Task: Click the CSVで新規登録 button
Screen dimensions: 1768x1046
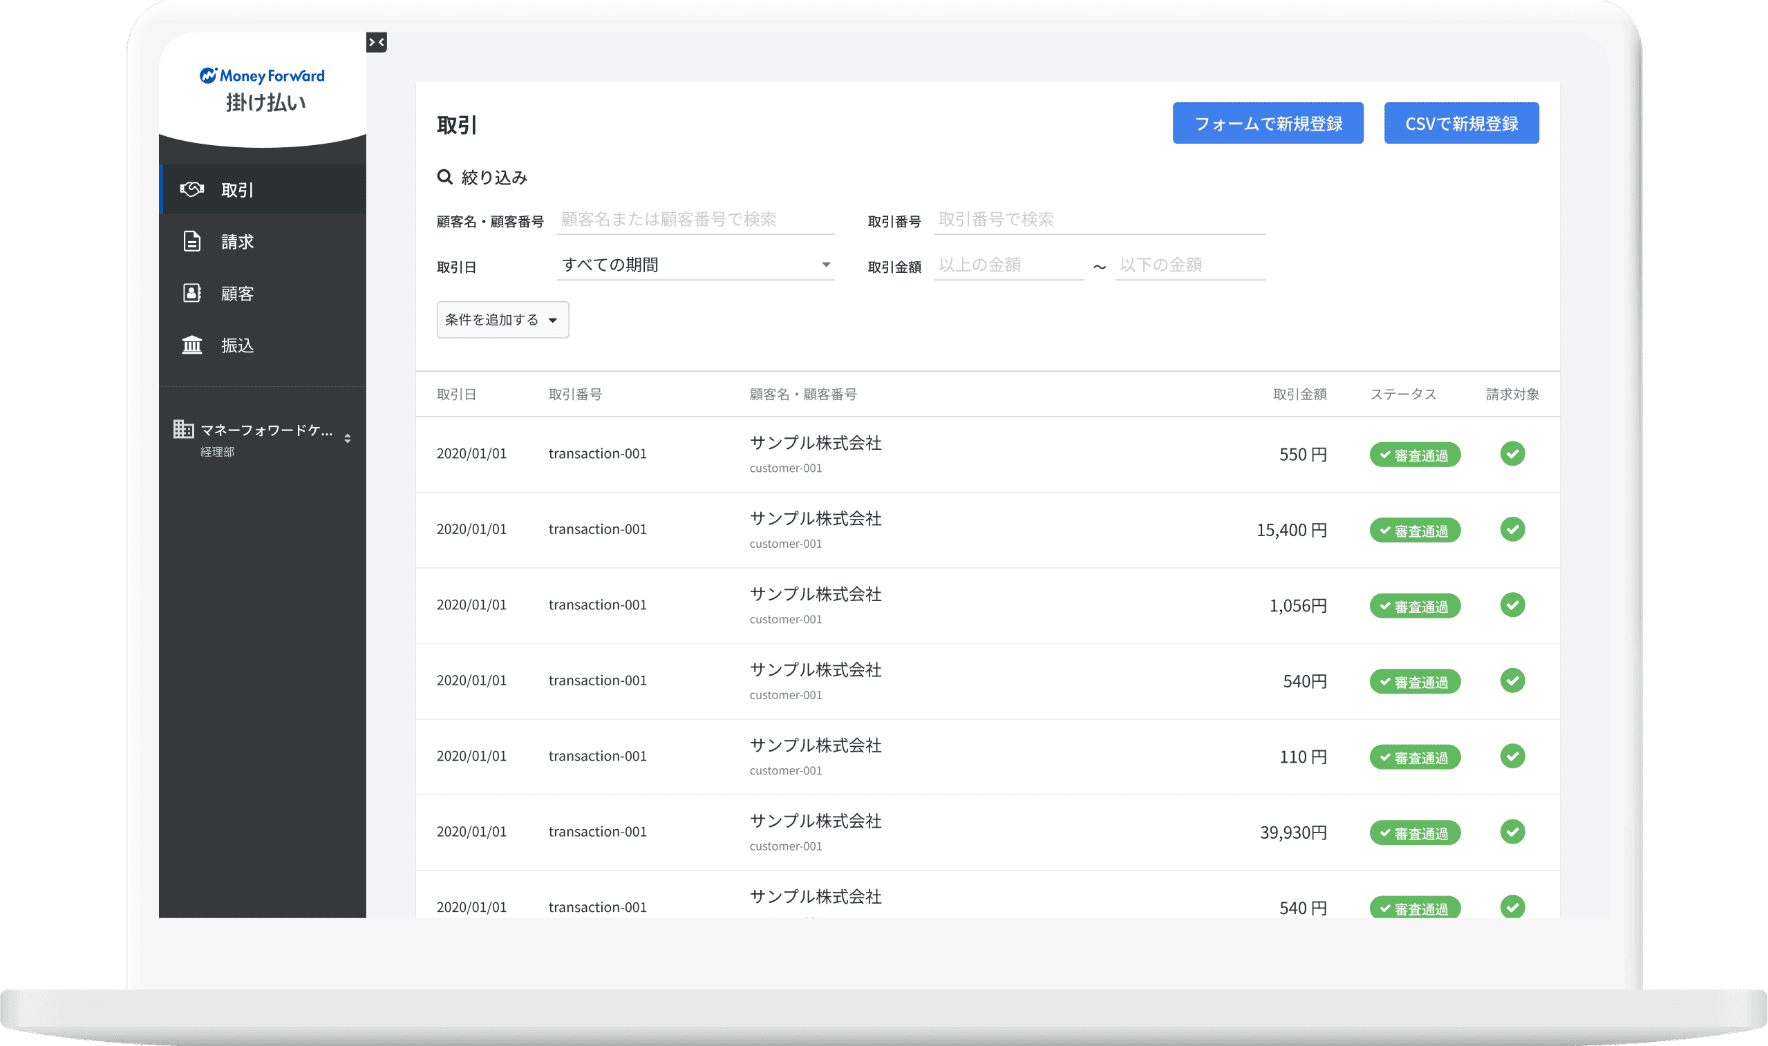Action: click(x=1460, y=124)
